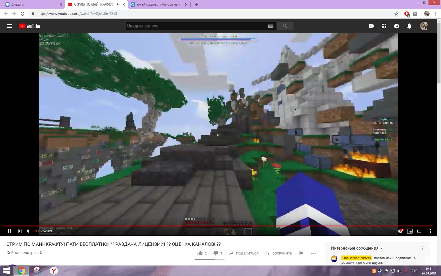This screenshot has width=441, height=276.
Task: Go to the YouTube home logo
Action: pos(29,26)
